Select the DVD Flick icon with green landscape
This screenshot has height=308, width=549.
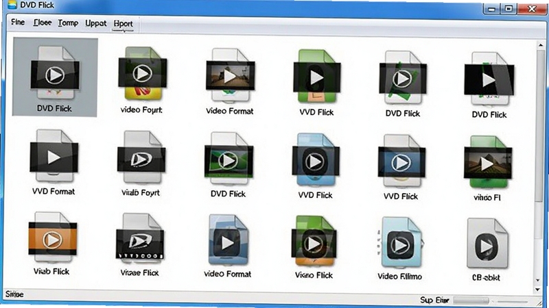tap(229, 159)
